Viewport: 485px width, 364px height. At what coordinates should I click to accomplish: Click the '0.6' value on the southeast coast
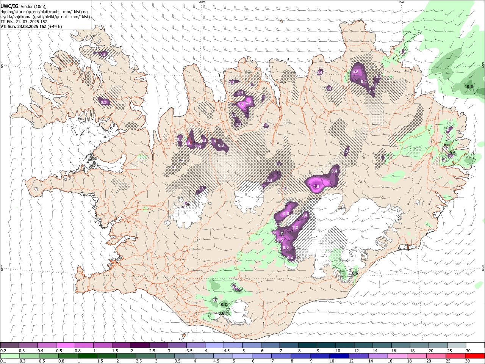[355, 273]
